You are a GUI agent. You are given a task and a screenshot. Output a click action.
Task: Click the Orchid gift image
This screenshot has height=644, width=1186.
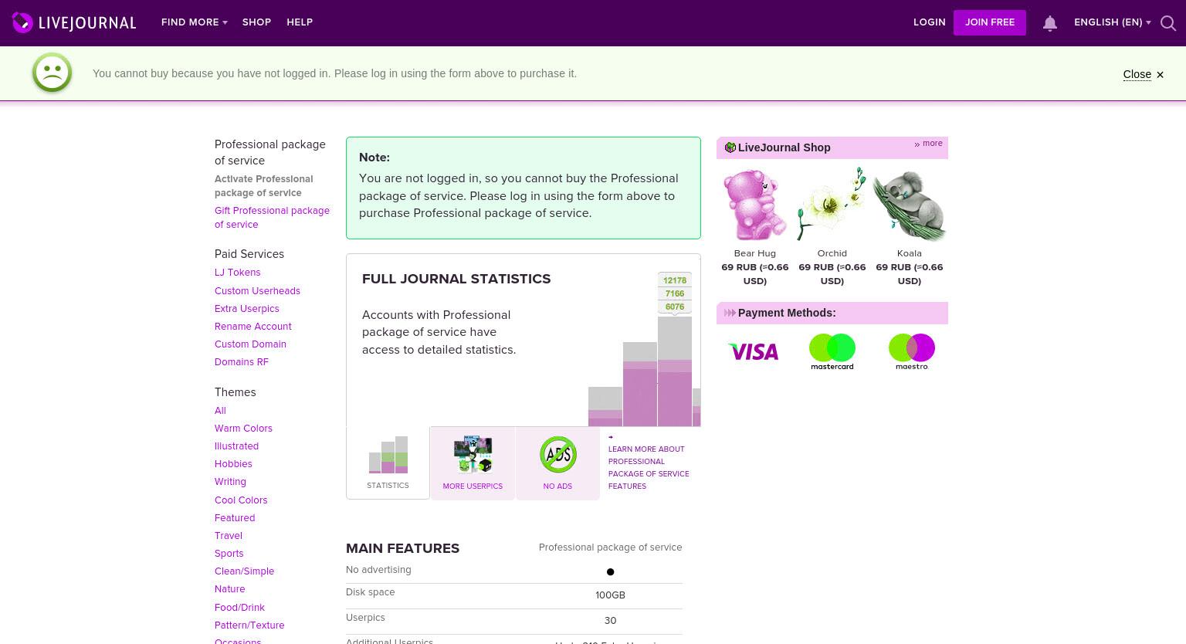pyautogui.click(x=832, y=205)
